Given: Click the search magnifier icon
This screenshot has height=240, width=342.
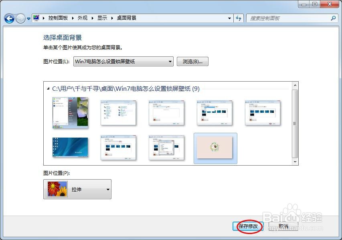Looking at the screenshot, I should pyautogui.click(x=333, y=18).
